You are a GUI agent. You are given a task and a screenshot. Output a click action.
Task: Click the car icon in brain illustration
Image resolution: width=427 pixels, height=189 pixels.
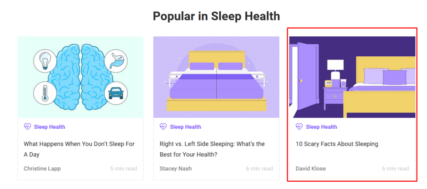[116, 93]
